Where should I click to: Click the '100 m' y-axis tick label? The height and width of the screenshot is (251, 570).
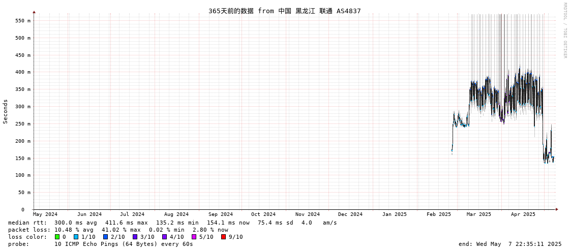point(23,175)
